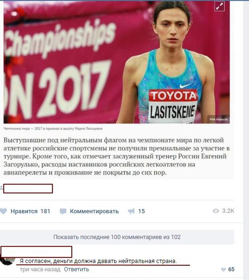Click Ответить under the comment
249x280 pixels.
[x=76, y=269]
